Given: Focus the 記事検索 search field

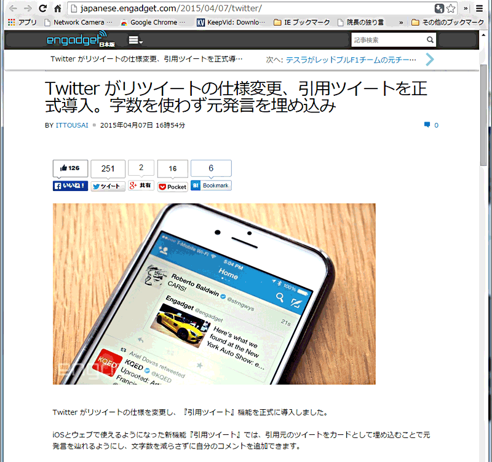Looking at the screenshot, I should pyautogui.click(x=389, y=40).
